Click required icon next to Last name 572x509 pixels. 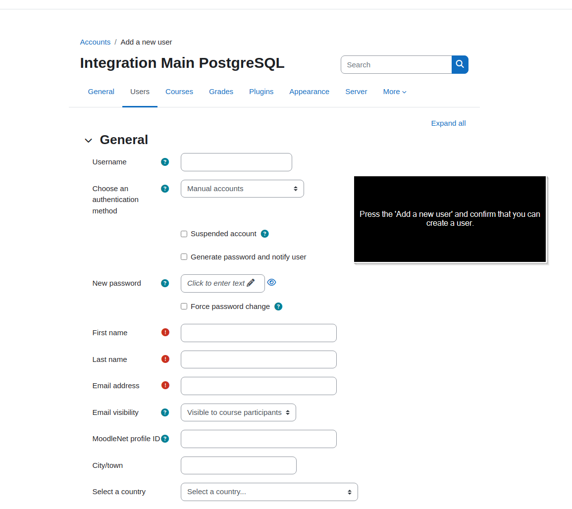point(165,359)
